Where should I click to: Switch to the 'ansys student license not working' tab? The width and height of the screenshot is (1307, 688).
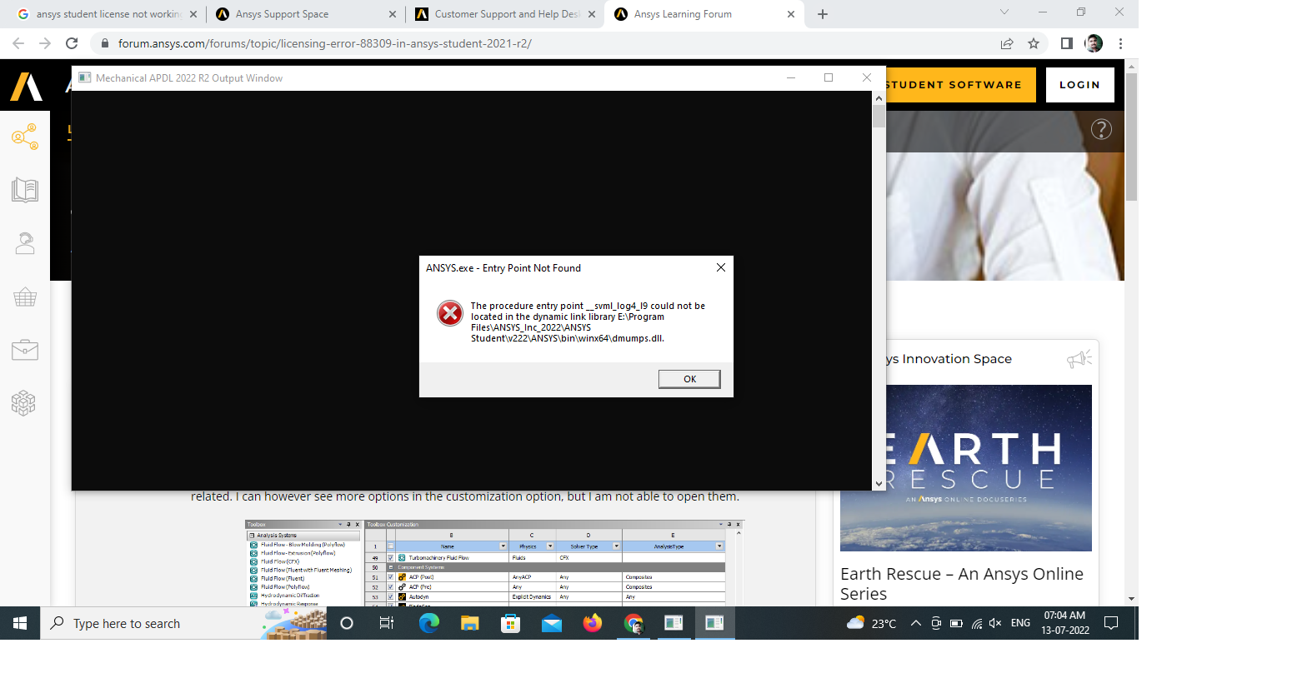[x=108, y=14]
